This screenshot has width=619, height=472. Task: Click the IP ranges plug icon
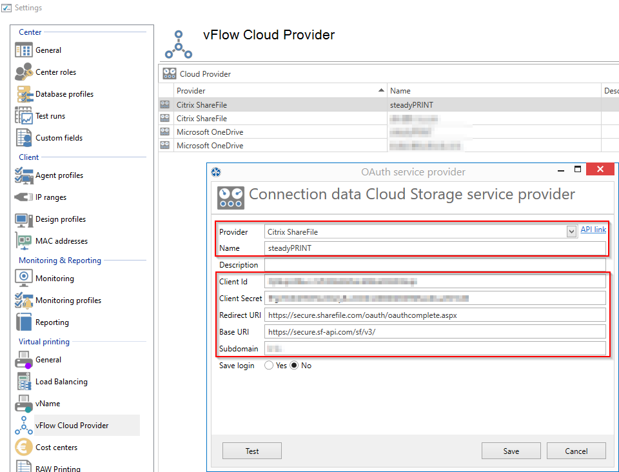tap(24, 197)
